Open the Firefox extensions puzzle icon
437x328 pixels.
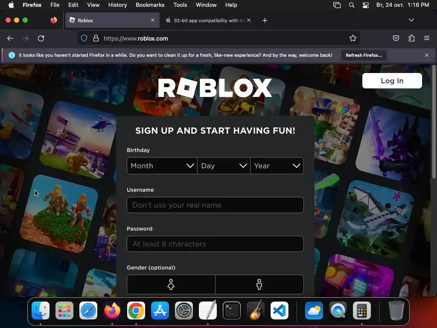(411, 38)
